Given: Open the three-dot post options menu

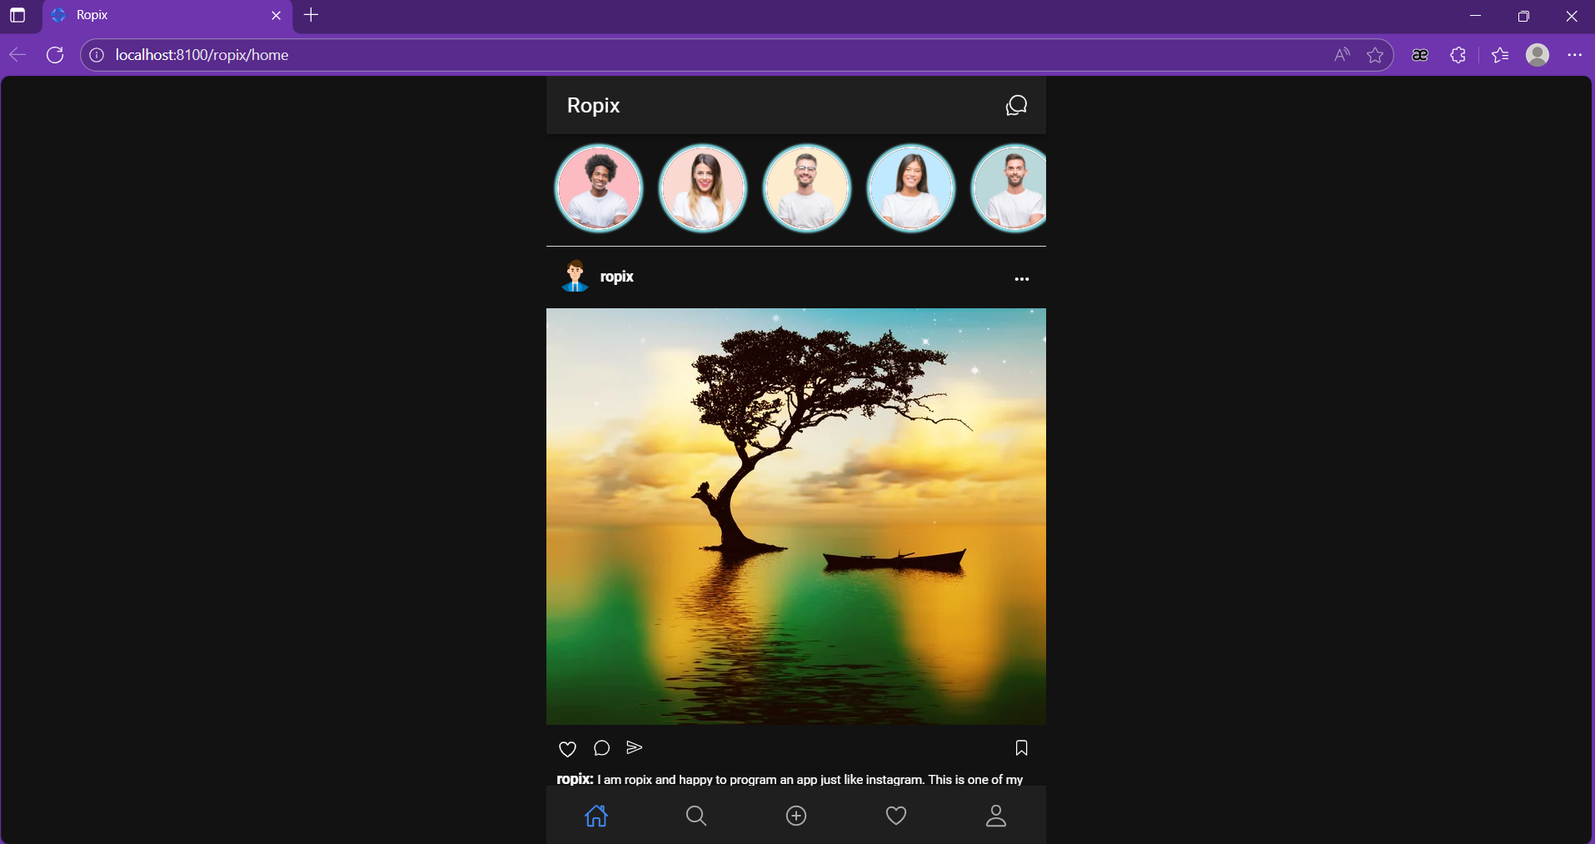Looking at the screenshot, I should (1021, 279).
